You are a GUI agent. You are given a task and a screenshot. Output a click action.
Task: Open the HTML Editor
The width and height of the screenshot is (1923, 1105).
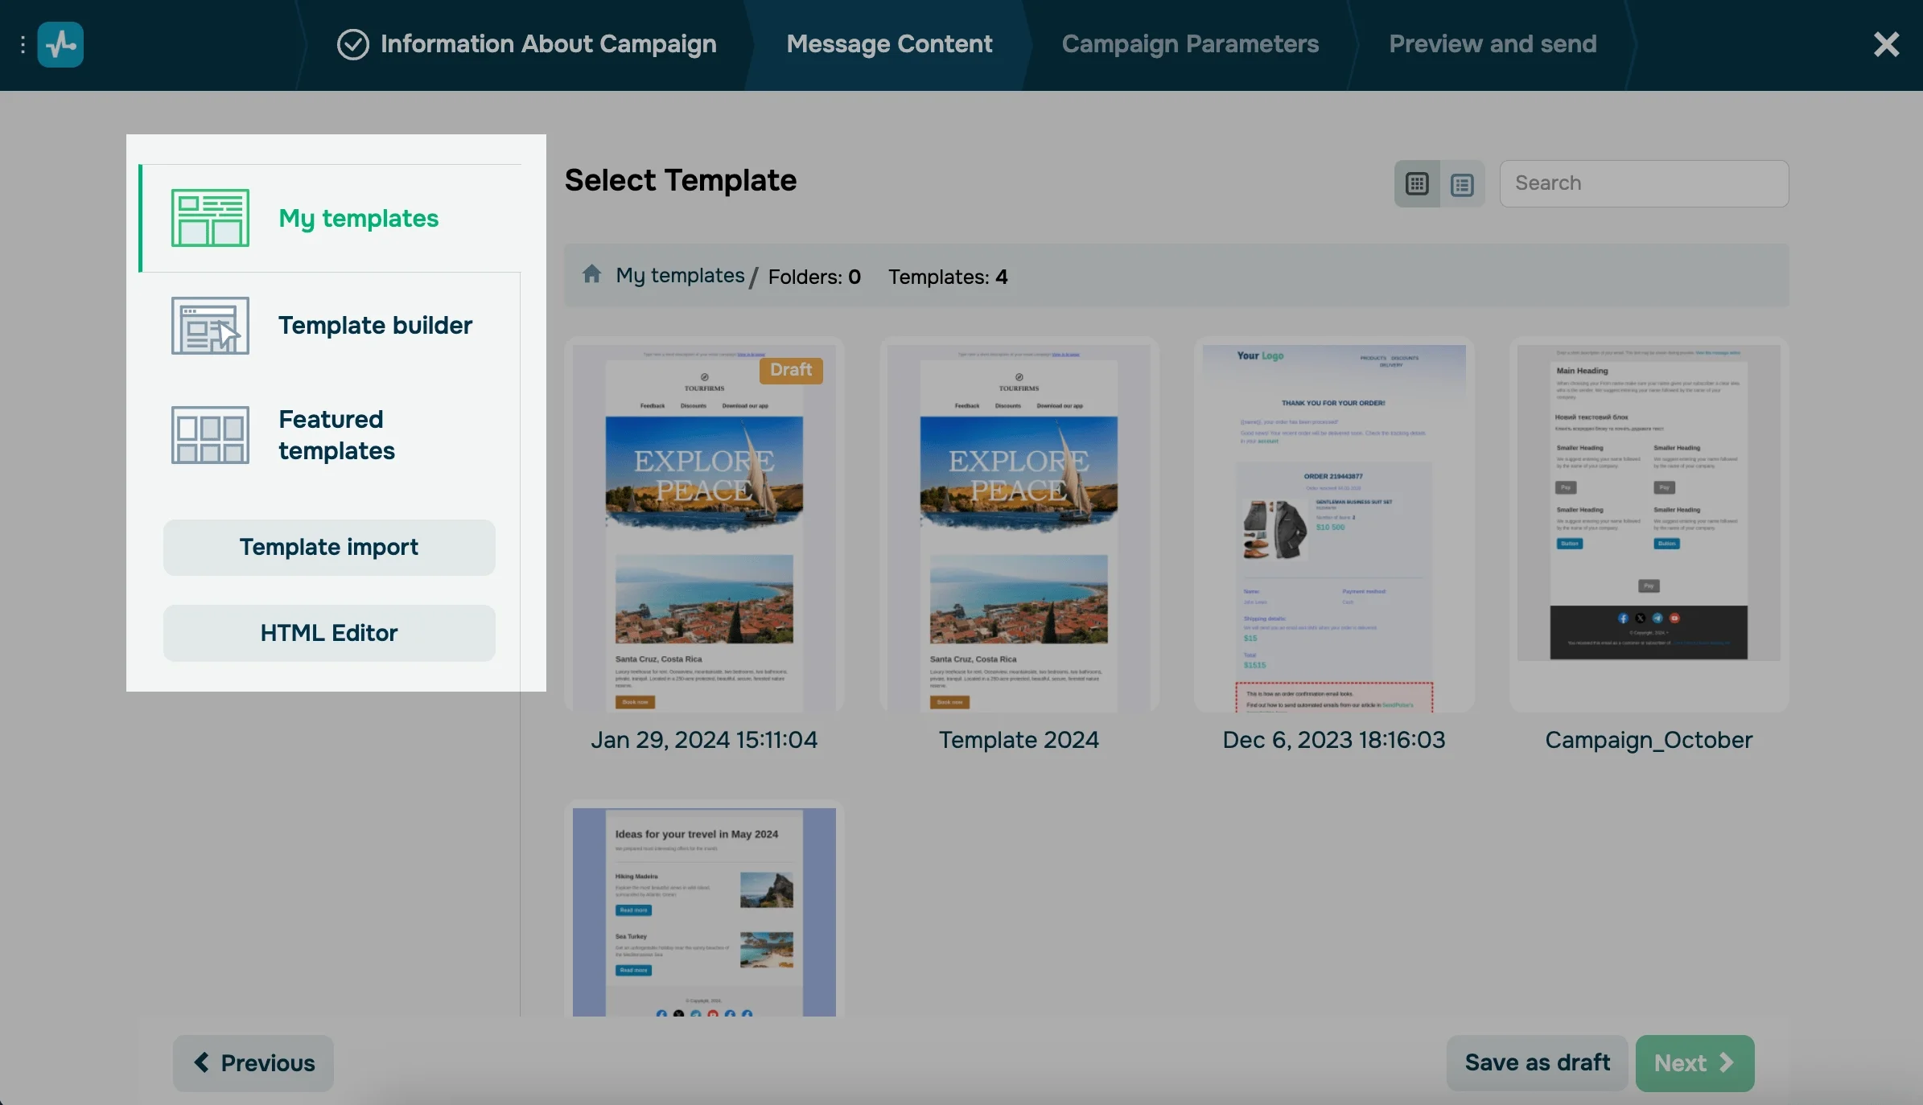tap(328, 633)
